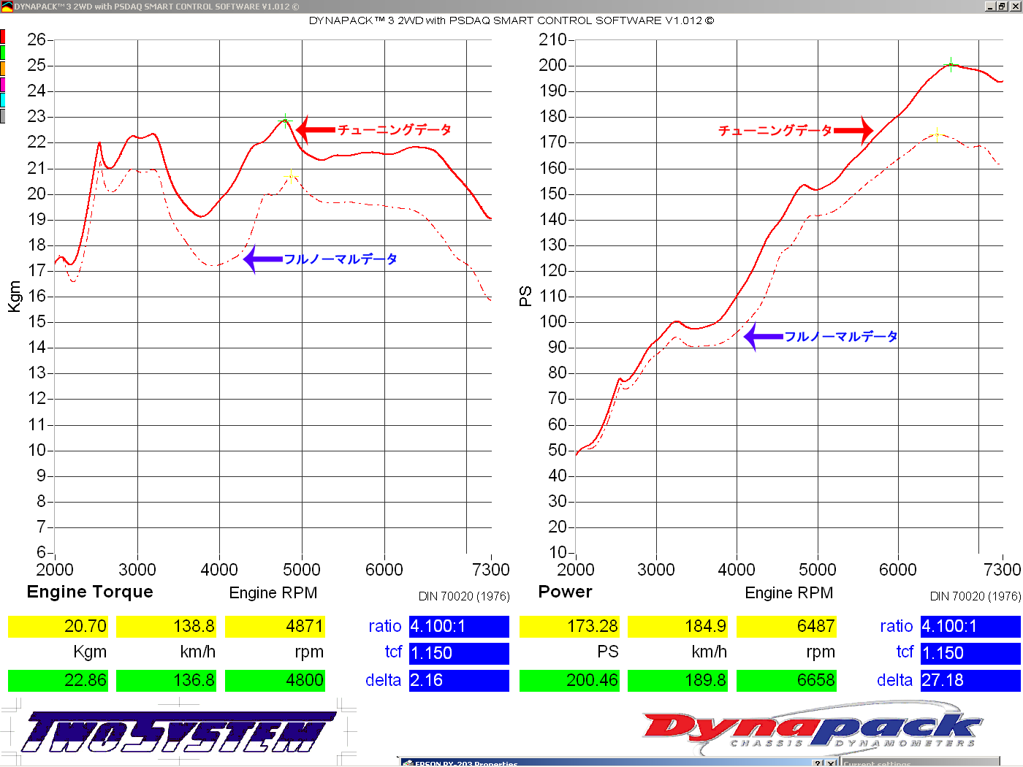Click the Dynapack application icon in title bar
The height and width of the screenshot is (767, 1023).
(x=7, y=7)
